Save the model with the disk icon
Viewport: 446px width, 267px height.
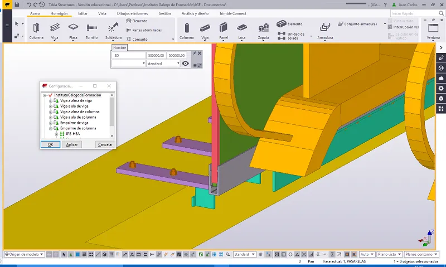click(17, 4)
